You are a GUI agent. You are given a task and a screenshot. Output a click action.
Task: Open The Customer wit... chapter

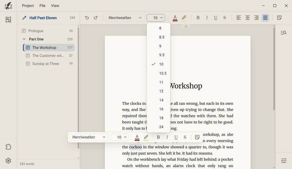[49, 56]
